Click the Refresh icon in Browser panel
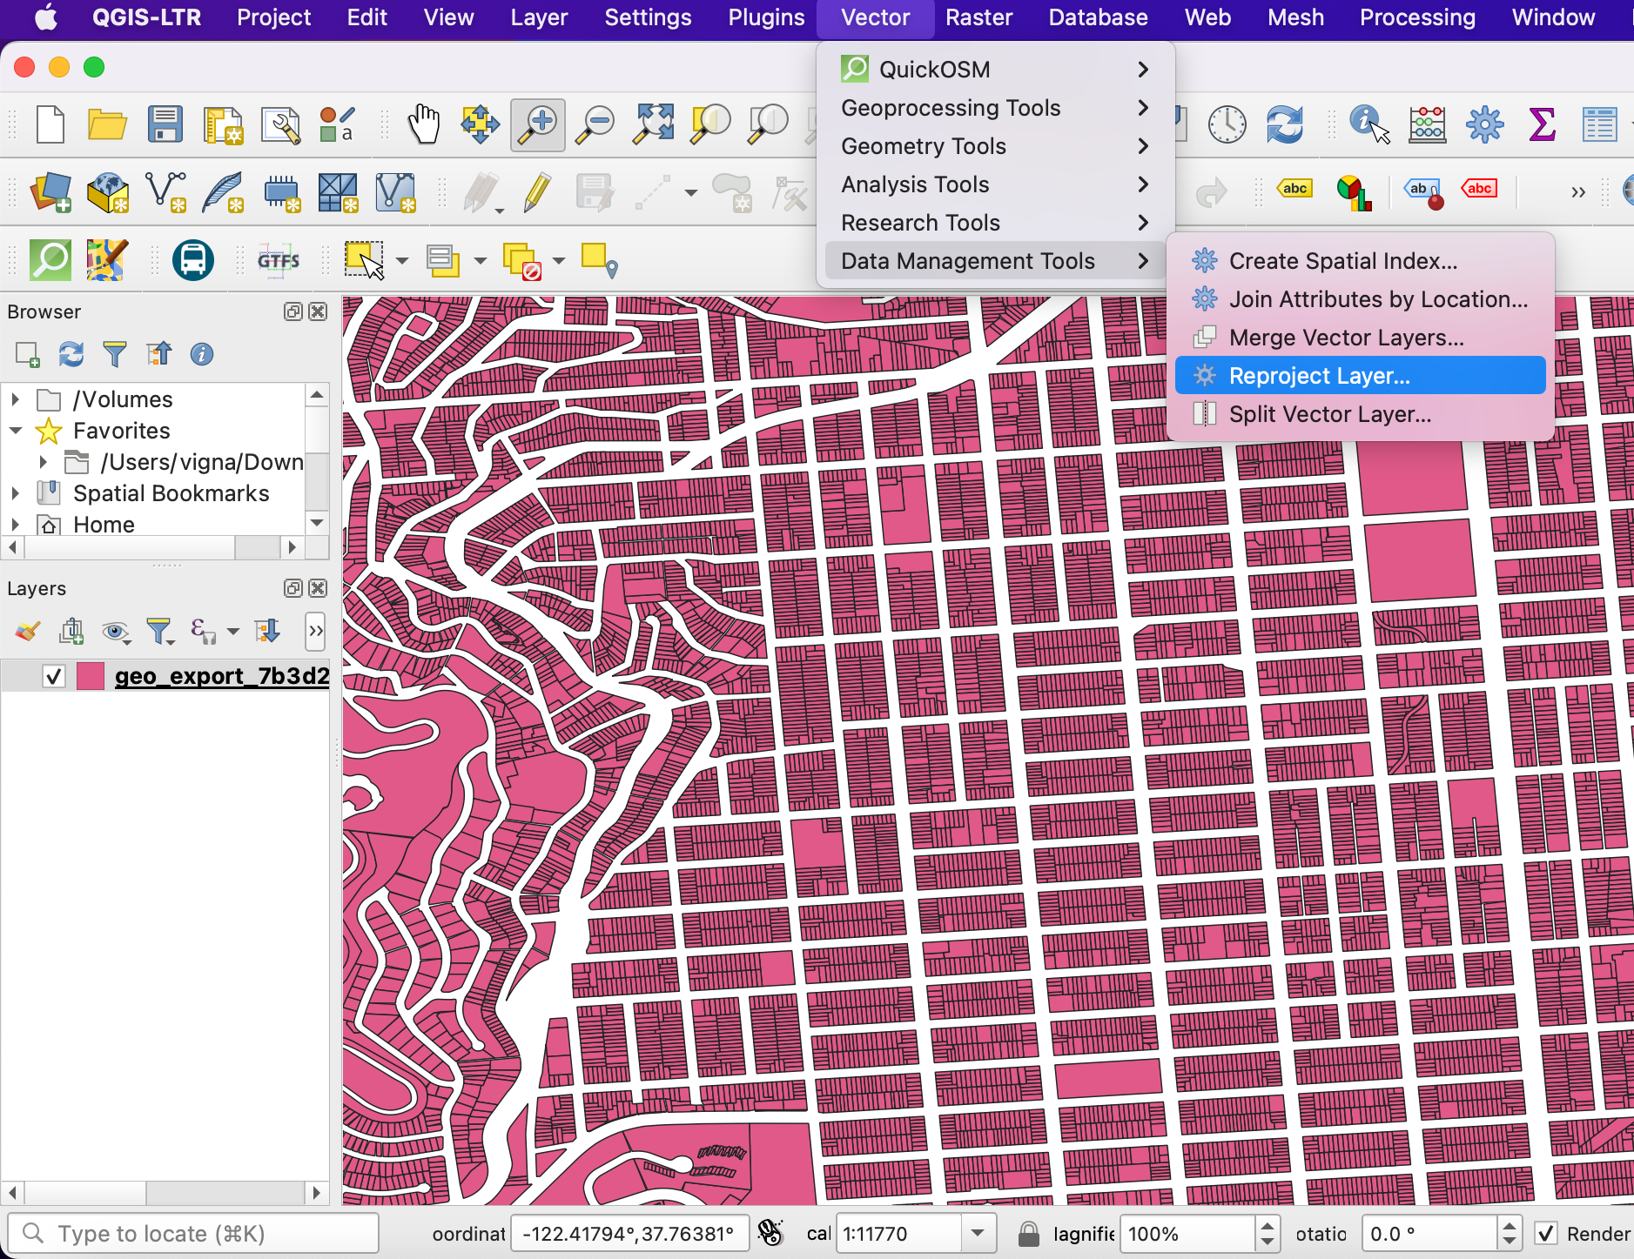The width and height of the screenshot is (1634, 1259). pos(71,354)
